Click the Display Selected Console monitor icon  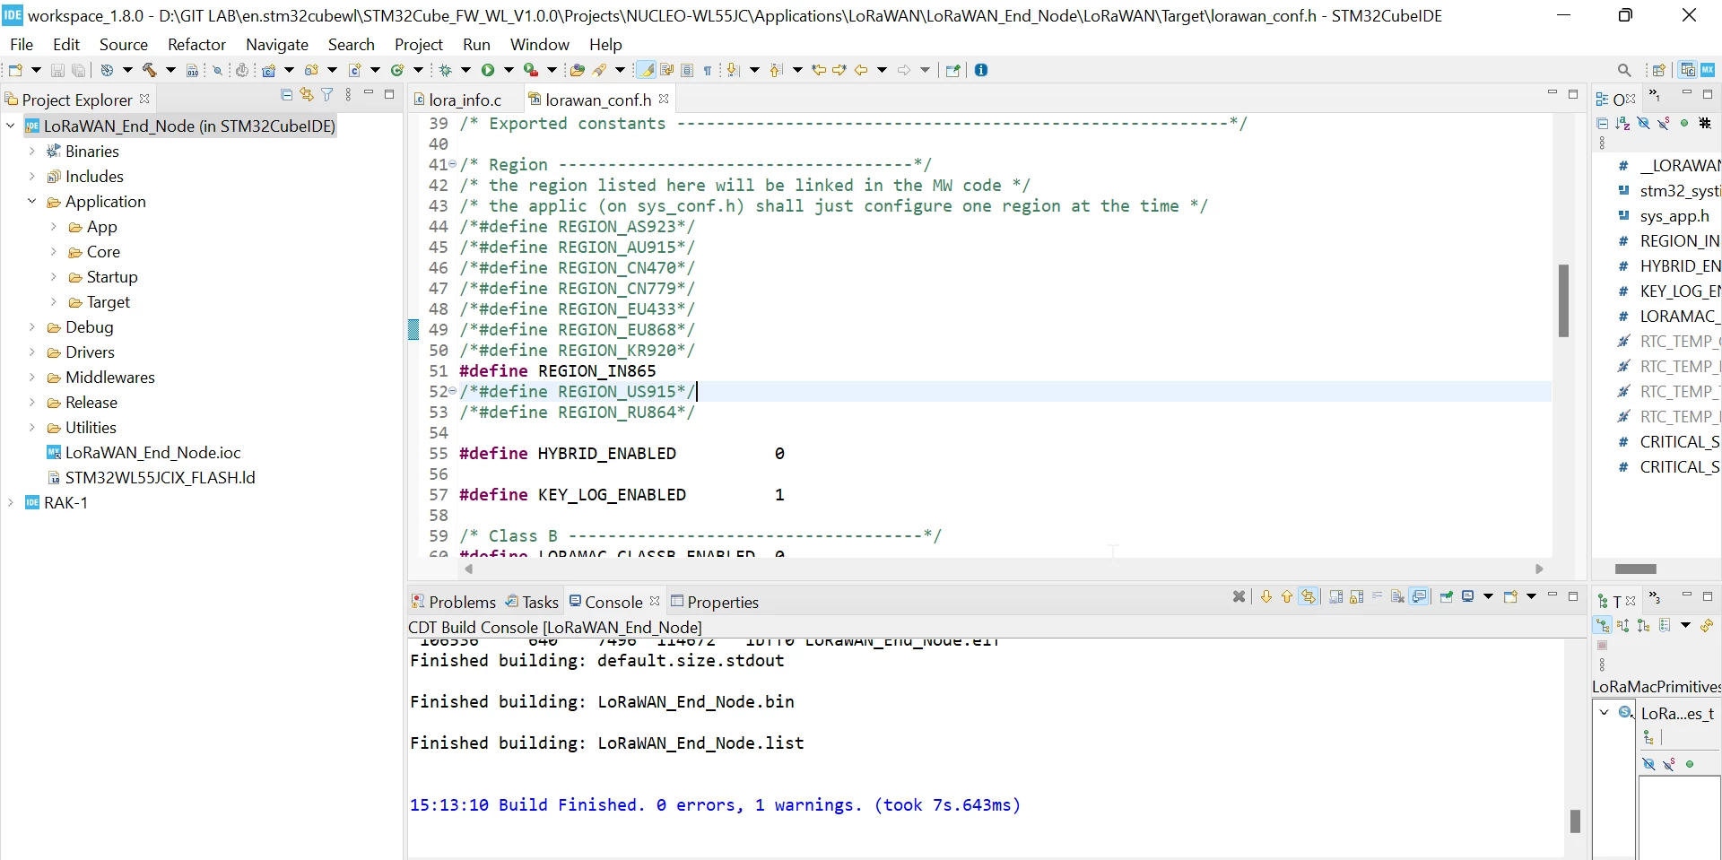[x=1468, y=596]
